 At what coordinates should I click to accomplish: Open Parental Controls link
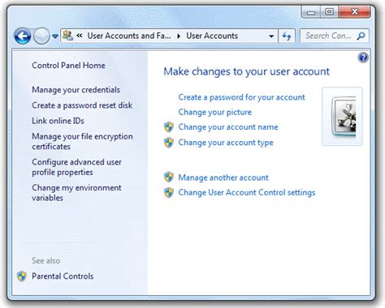(x=63, y=276)
